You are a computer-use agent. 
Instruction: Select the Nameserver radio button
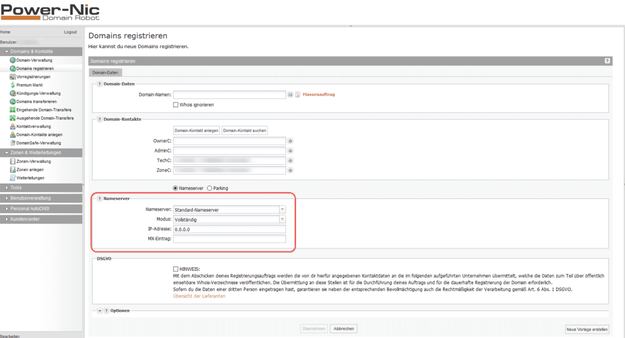[x=175, y=188]
